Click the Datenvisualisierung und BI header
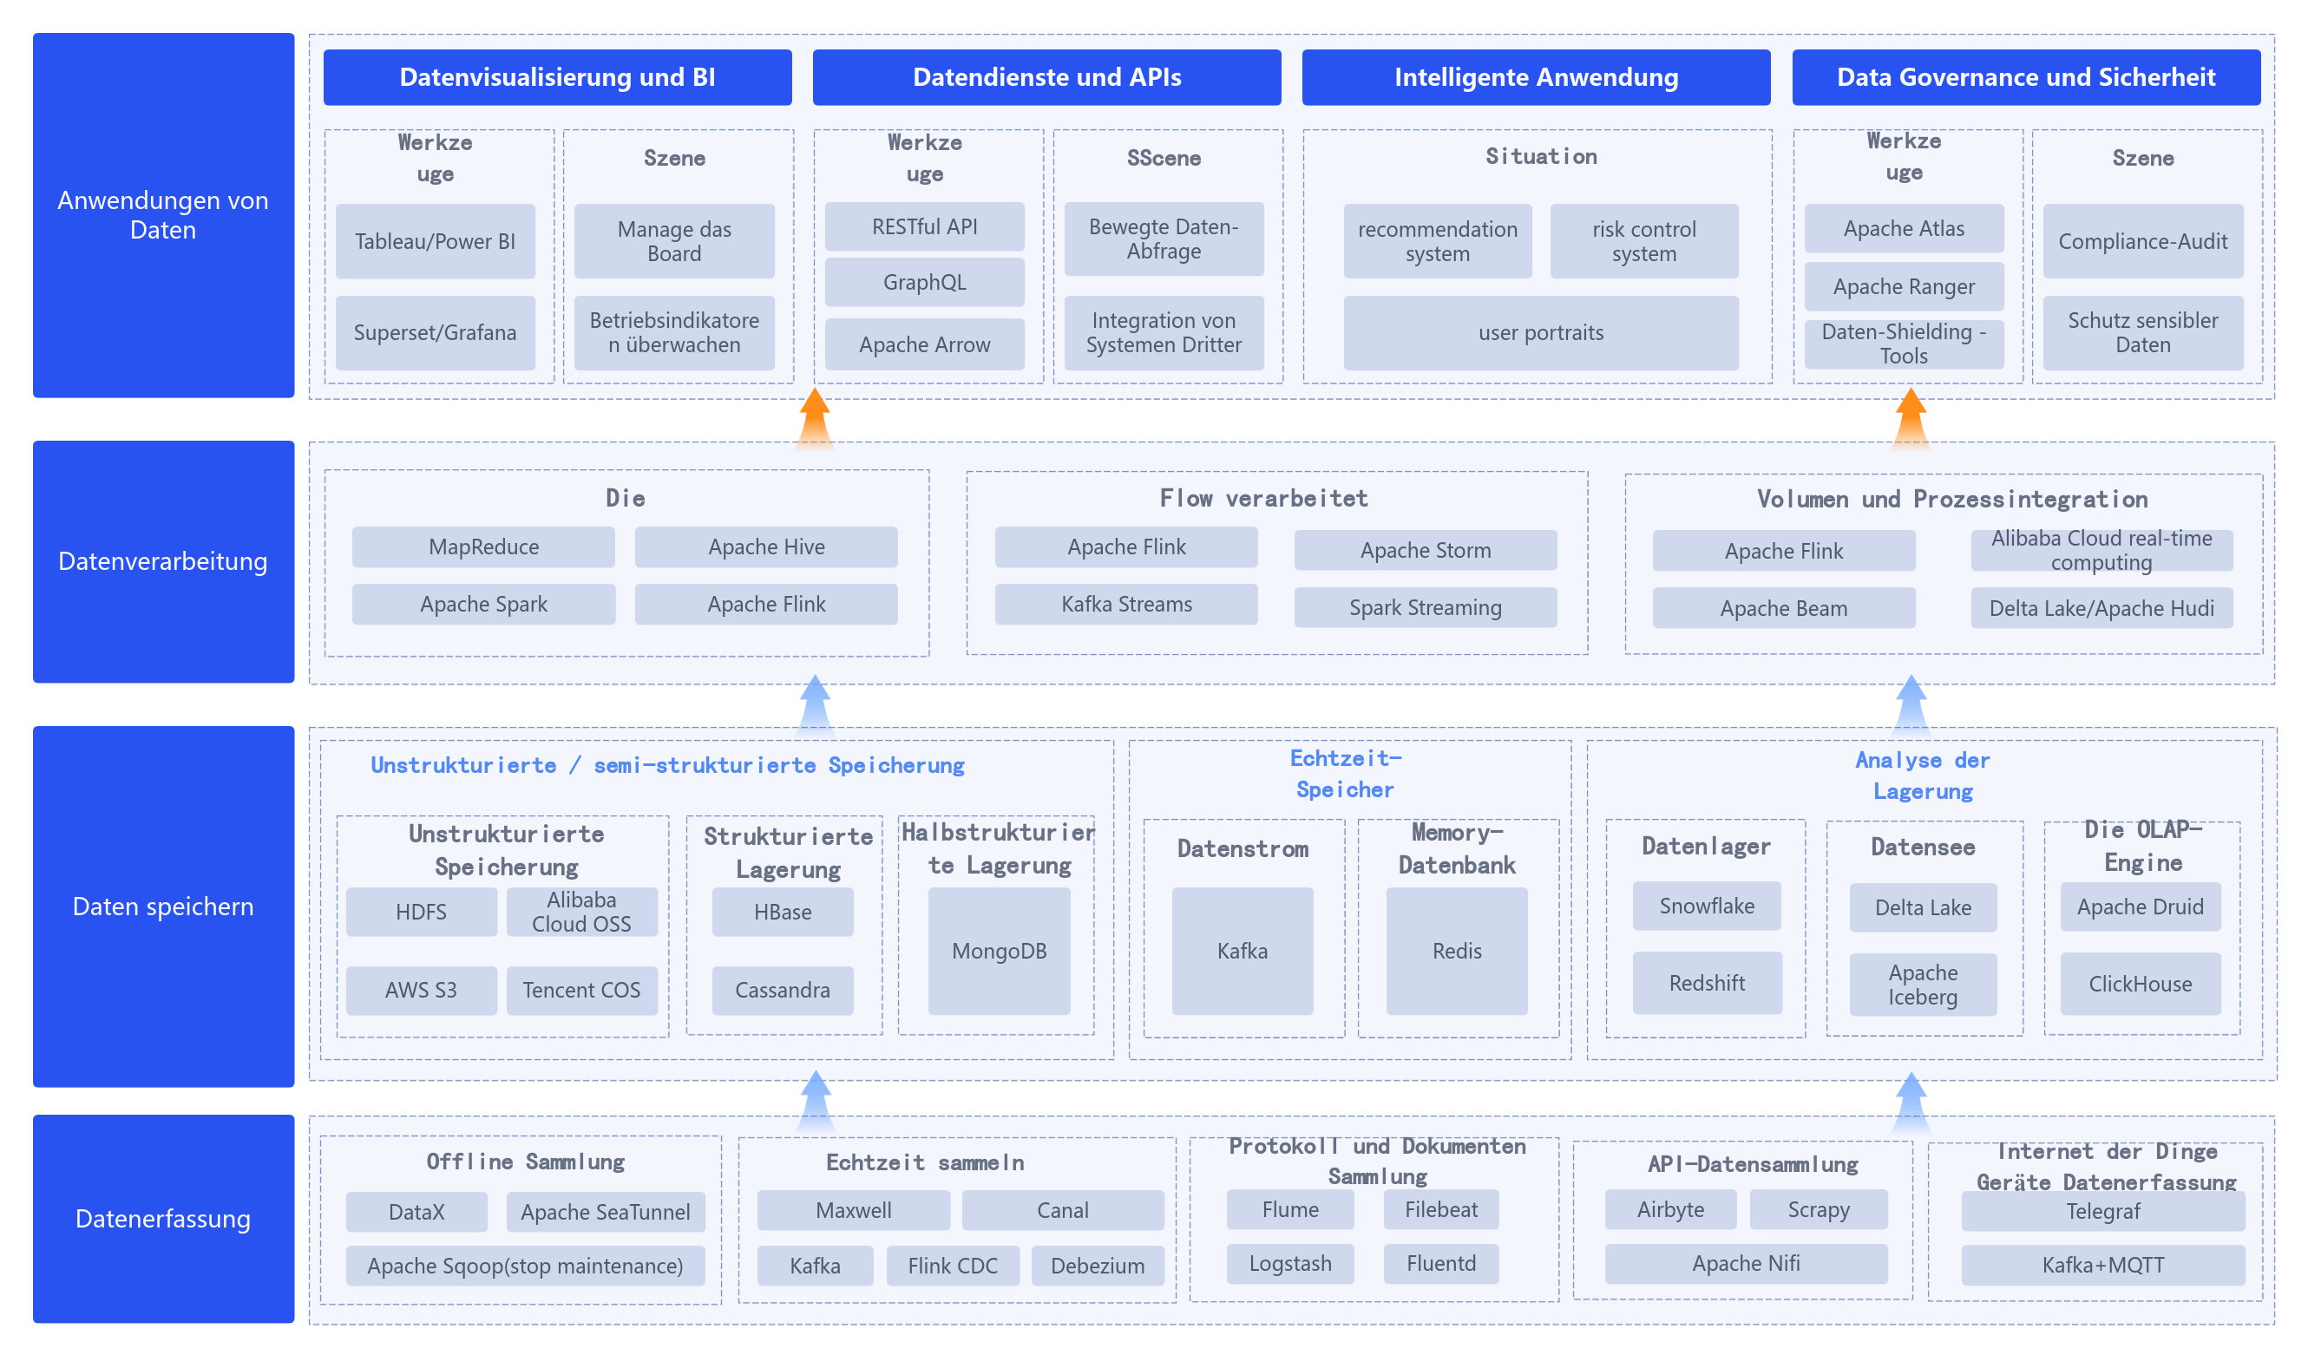2308x1355 pixels. coord(557,77)
